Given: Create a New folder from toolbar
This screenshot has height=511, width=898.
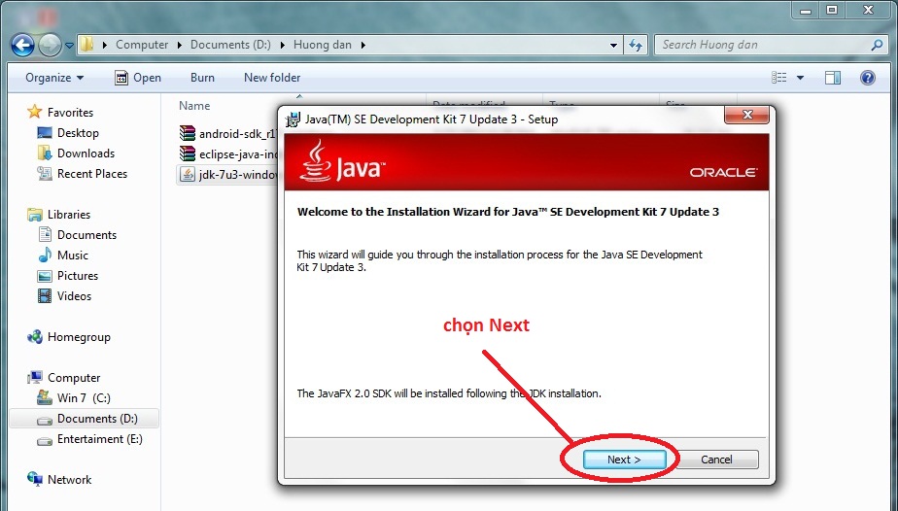Looking at the screenshot, I should [x=272, y=78].
